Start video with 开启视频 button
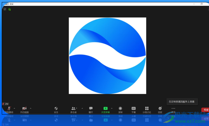This screenshot has height=126, width=209. pos(24,109)
